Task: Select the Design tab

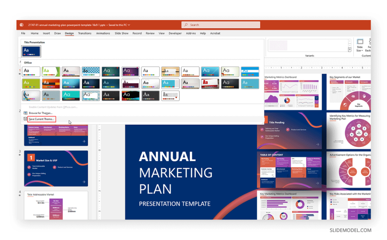Action: [69, 33]
